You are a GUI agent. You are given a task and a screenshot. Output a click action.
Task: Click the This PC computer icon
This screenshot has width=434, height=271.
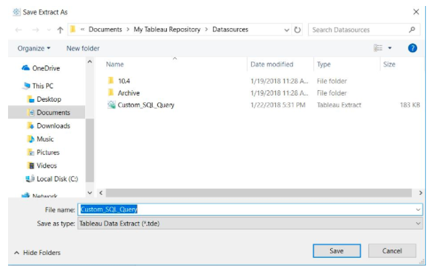tap(27, 86)
